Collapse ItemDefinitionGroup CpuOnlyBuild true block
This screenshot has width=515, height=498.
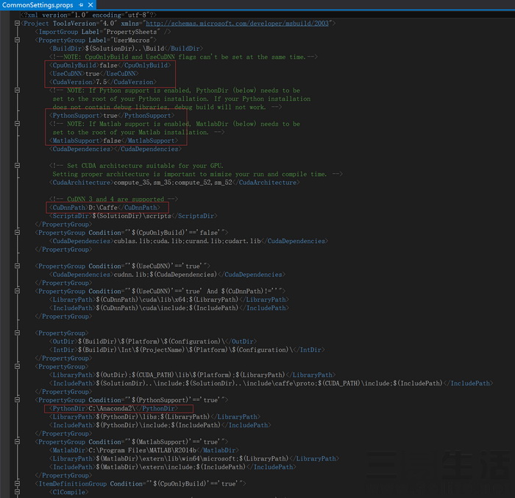(x=17, y=483)
